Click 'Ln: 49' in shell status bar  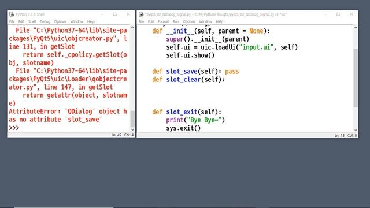[x=116, y=135]
